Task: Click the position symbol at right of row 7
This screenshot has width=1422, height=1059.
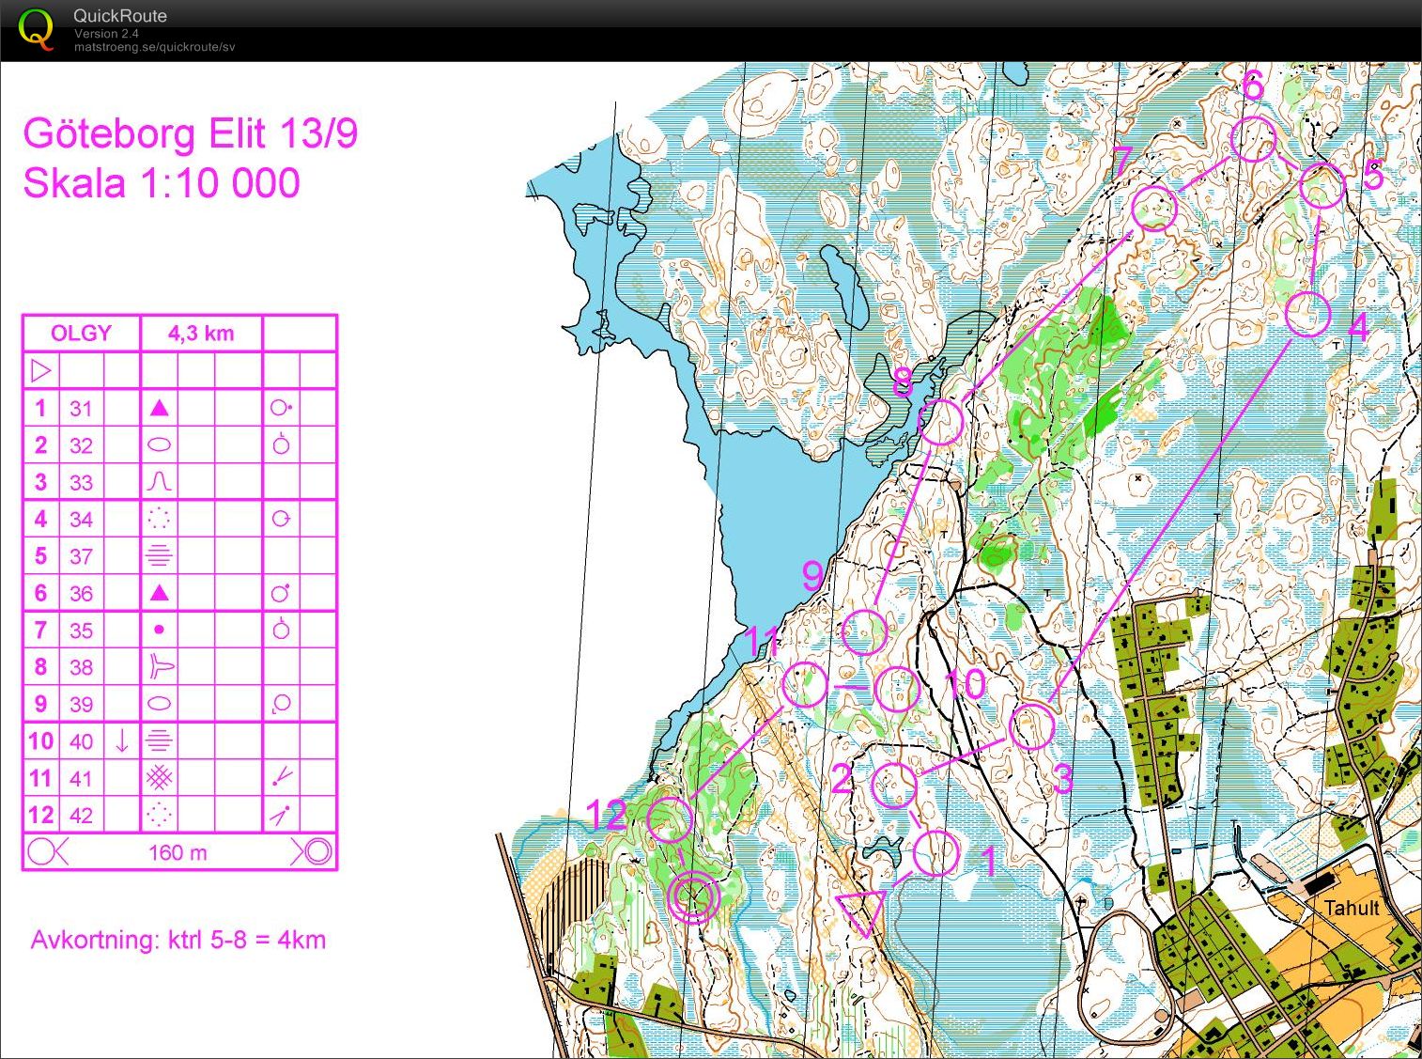Action: [x=281, y=629]
